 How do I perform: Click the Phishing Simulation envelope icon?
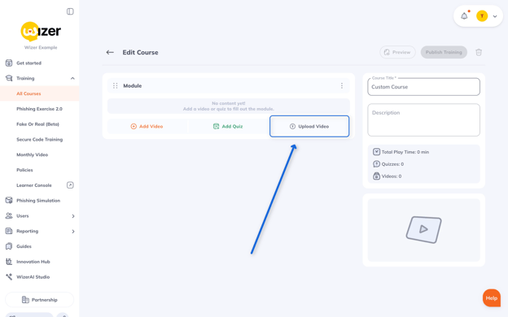coord(9,201)
